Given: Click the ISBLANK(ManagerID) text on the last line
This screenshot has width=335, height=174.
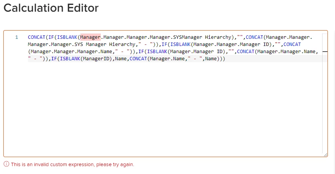Looking at the screenshot, I should pyautogui.click(x=86, y=59).
